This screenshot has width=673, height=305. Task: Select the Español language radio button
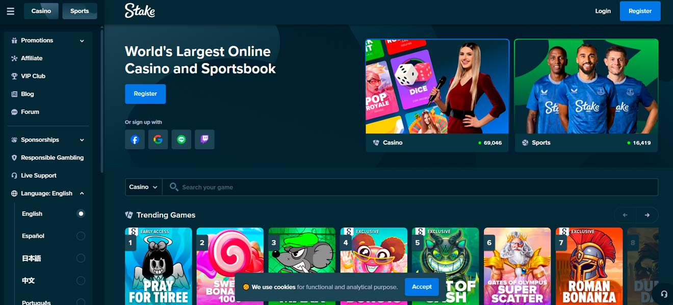pyautogui.click(x=81, y=236)
